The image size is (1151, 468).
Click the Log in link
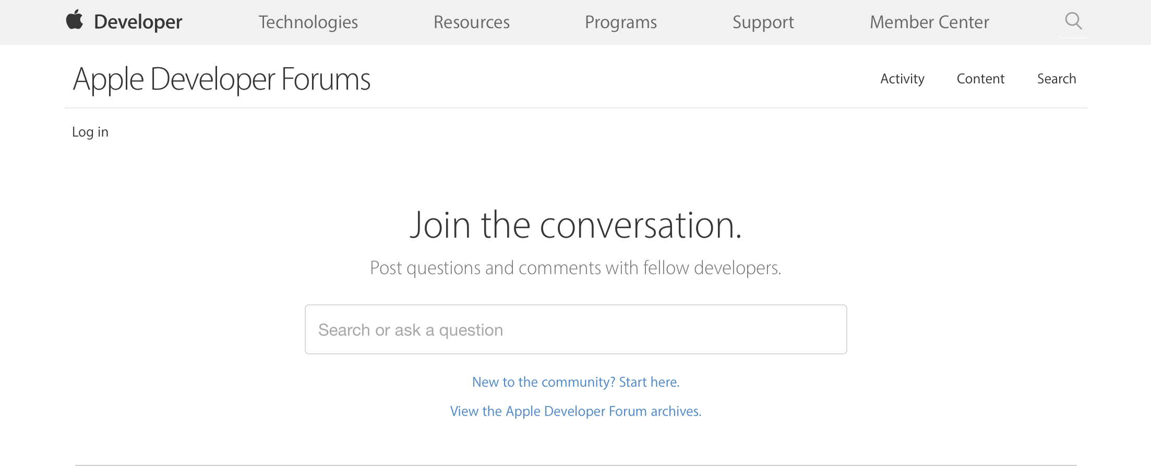pyautogui.click(x=90, y=132)
